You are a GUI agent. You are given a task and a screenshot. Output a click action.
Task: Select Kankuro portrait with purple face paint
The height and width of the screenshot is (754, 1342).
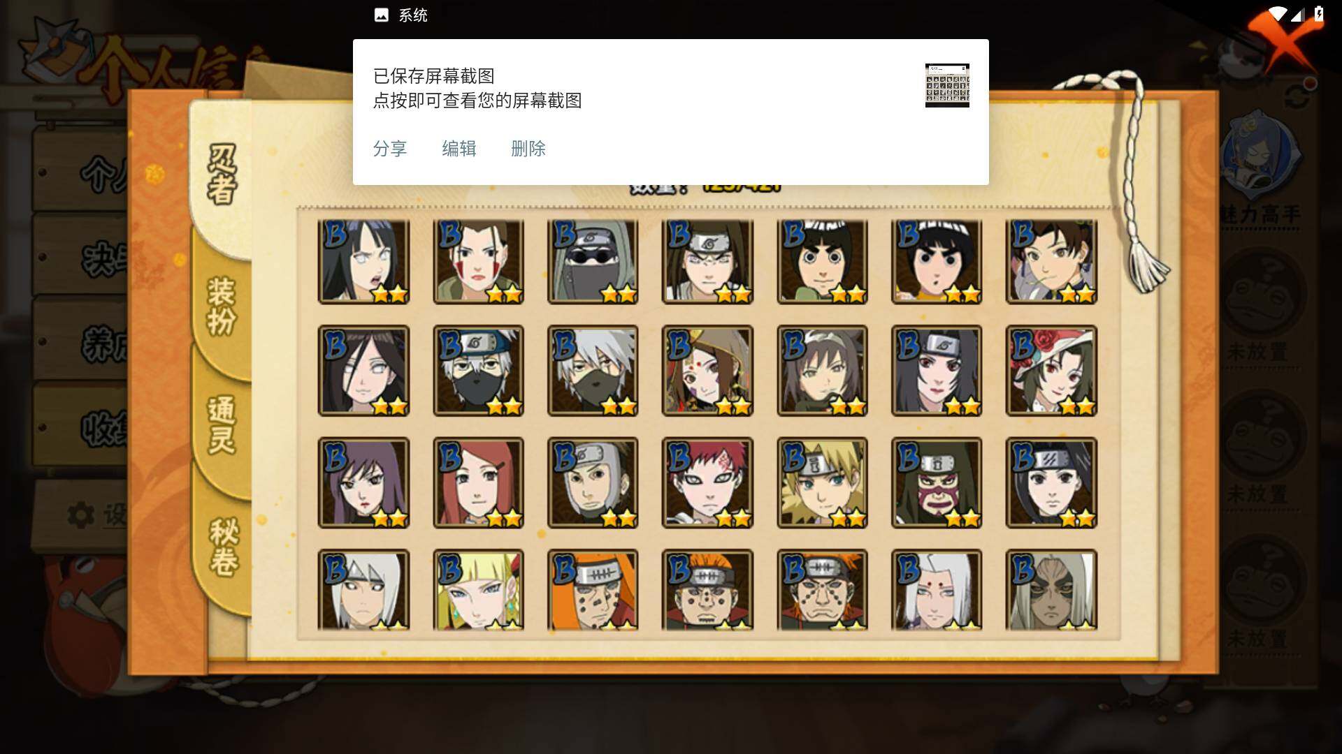click(x=937, y=482)
